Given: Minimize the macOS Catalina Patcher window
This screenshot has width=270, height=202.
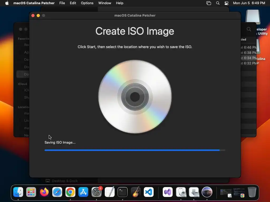Looking at the screenshot, I should 38,16.
